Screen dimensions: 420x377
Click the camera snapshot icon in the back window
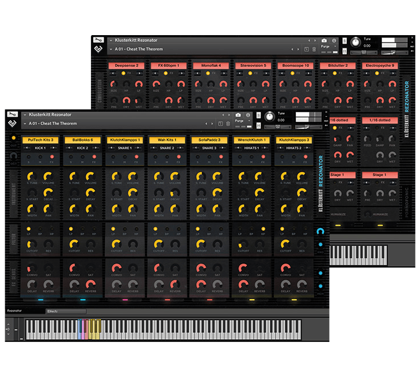point(324,40)
